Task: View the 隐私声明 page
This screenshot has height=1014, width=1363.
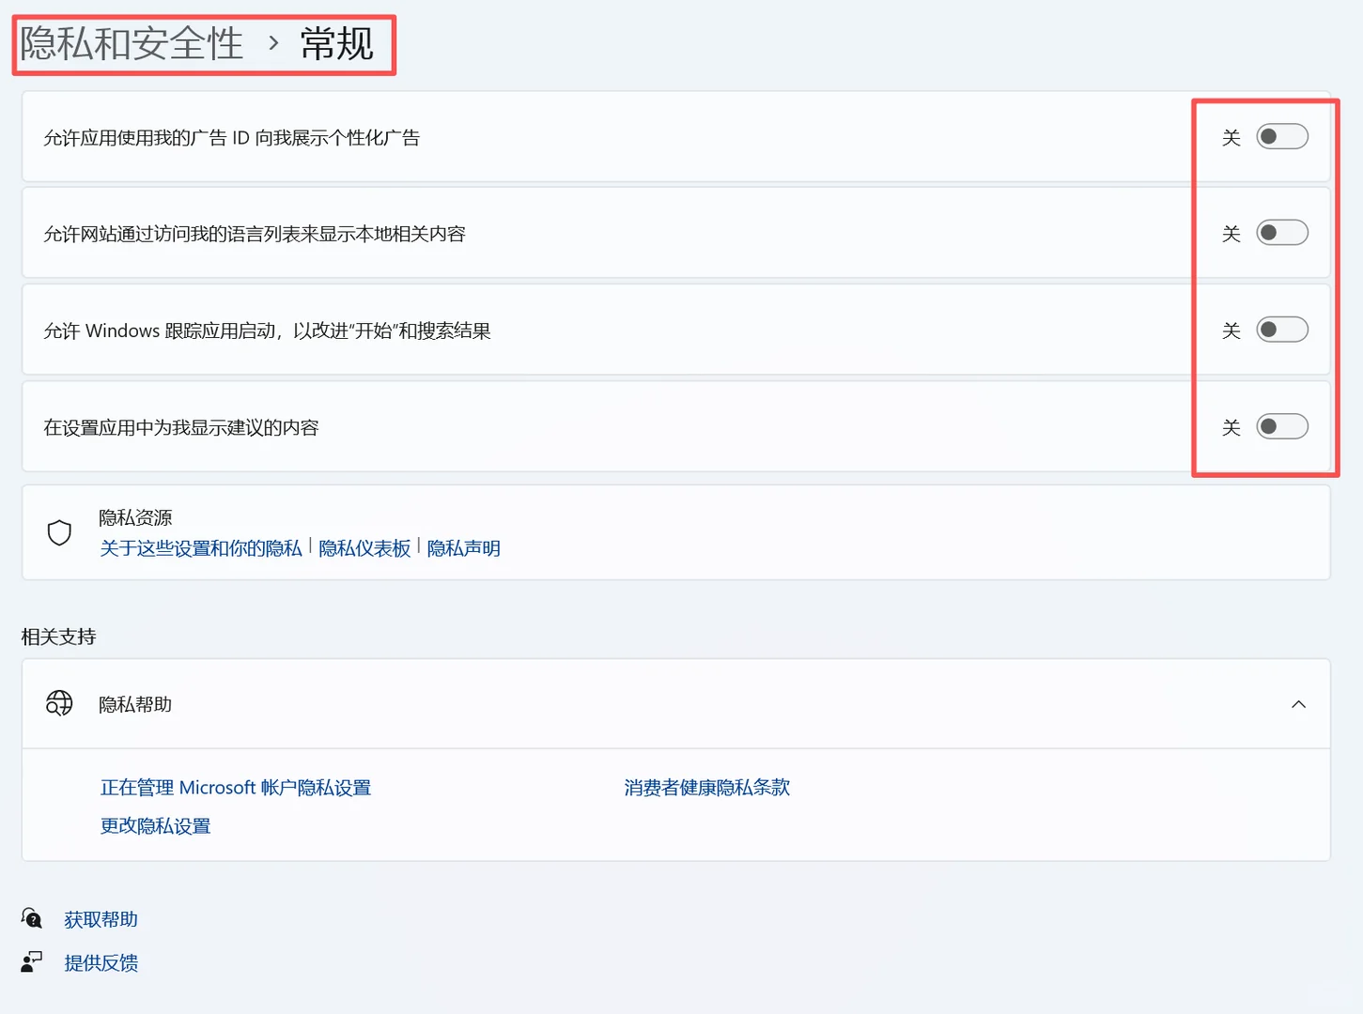Action: (464, 548)
